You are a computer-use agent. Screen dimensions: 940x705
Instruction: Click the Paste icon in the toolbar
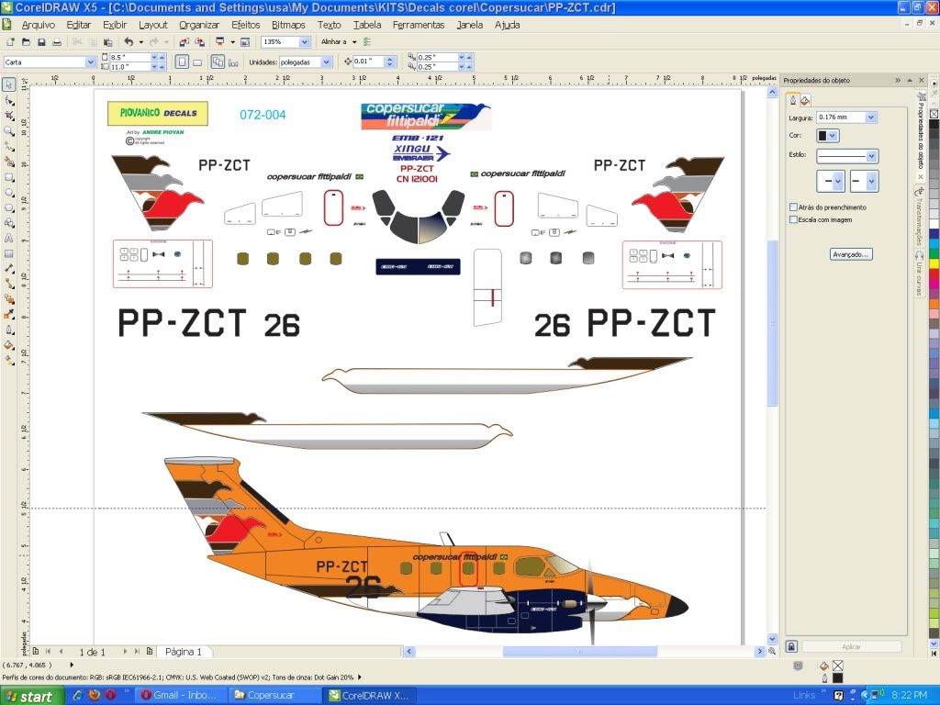tap(108, 42)
